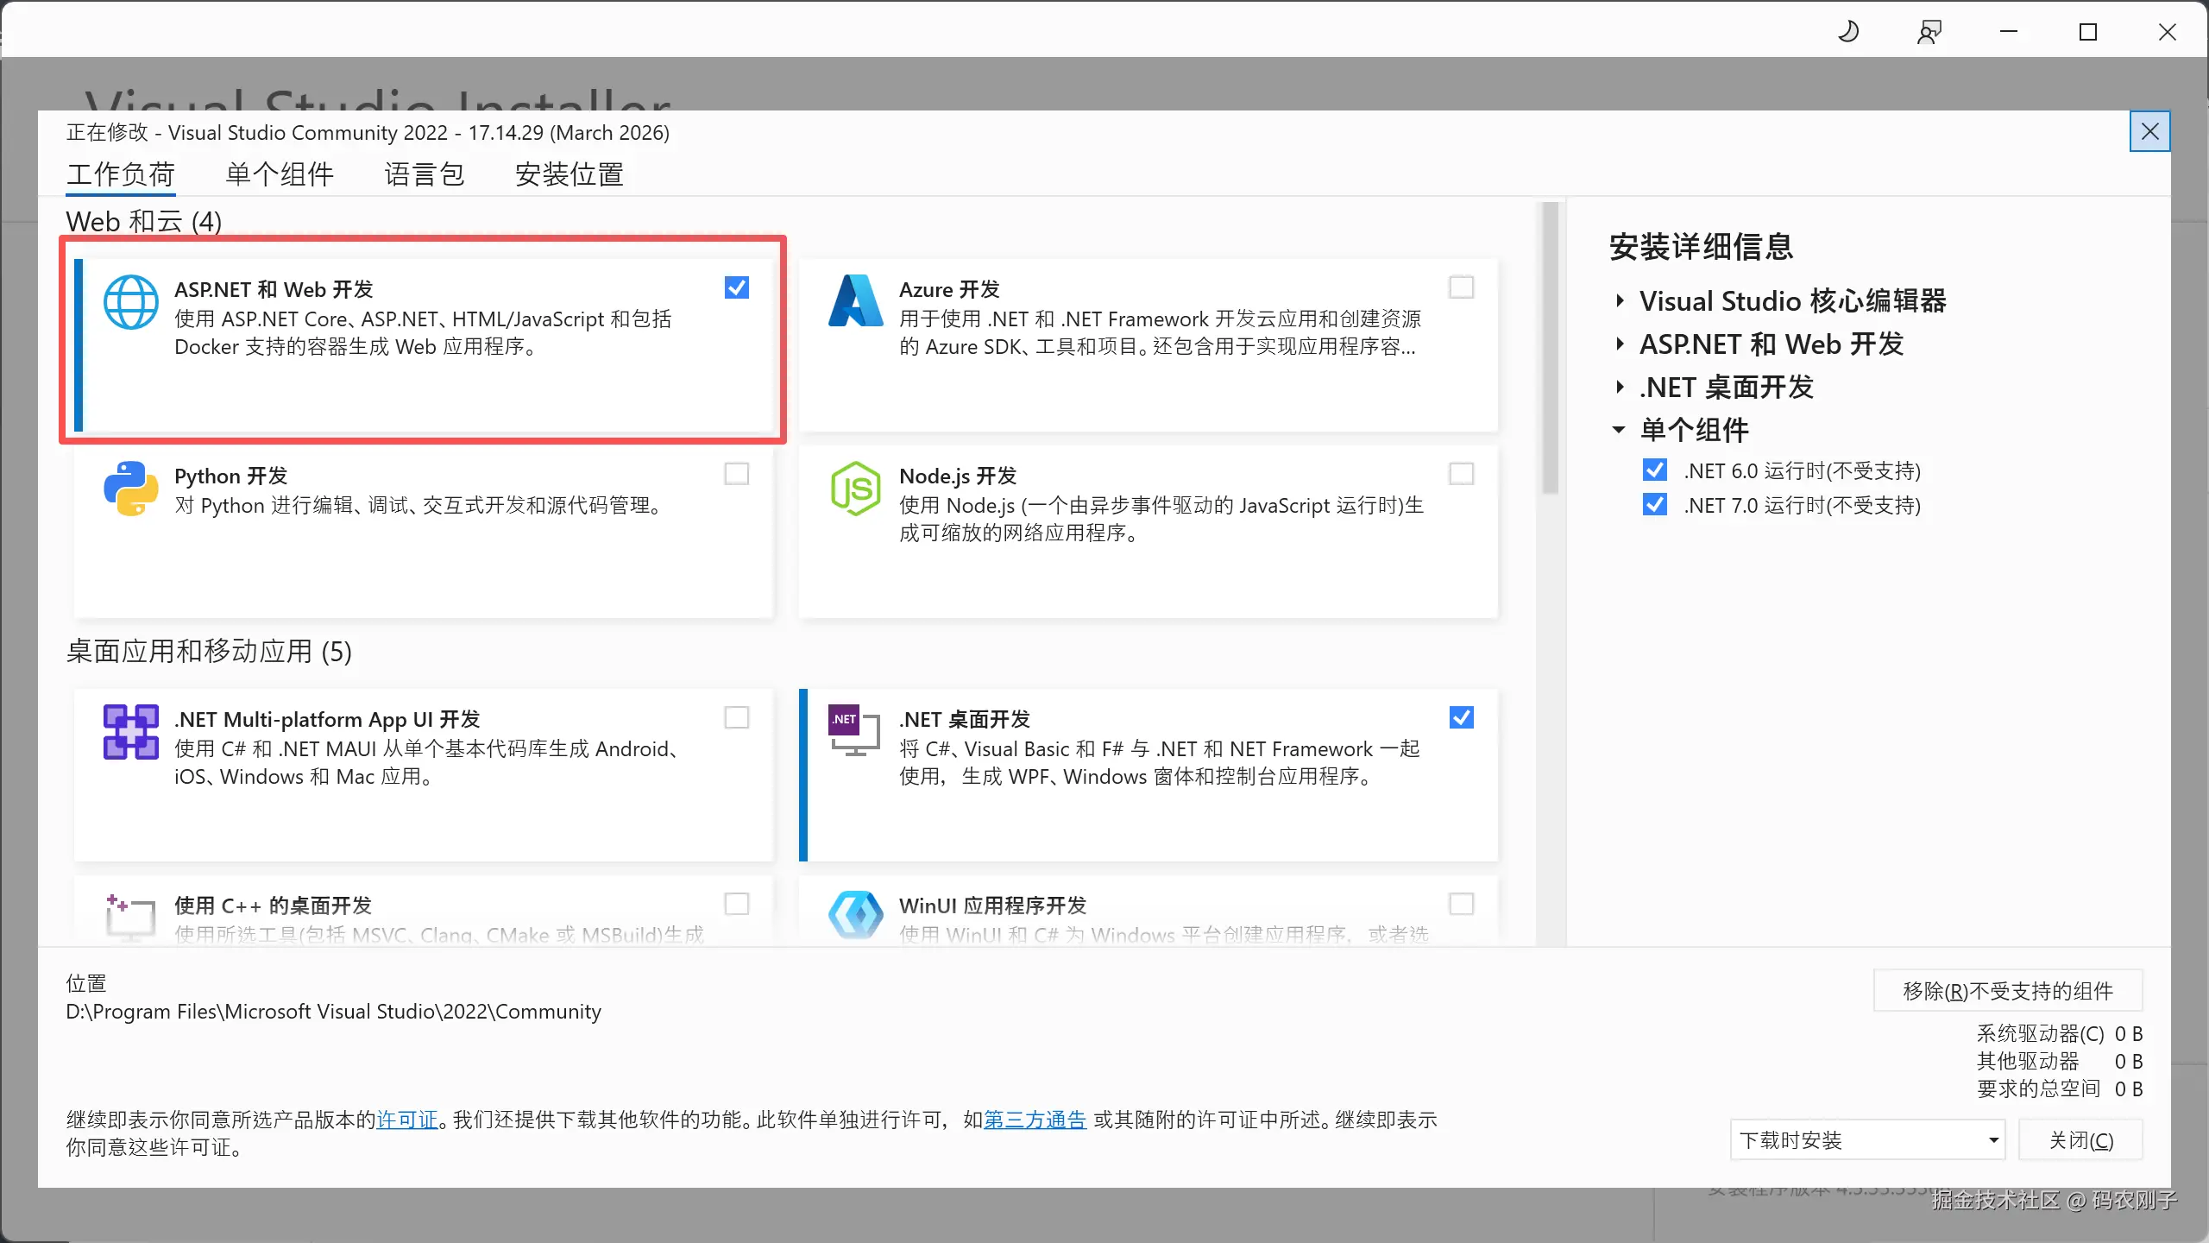Select the Node.js 开发 workload card title
Image resolution: width=2209 pixels, height=1243 pixels.
click(x=958, y=476)
